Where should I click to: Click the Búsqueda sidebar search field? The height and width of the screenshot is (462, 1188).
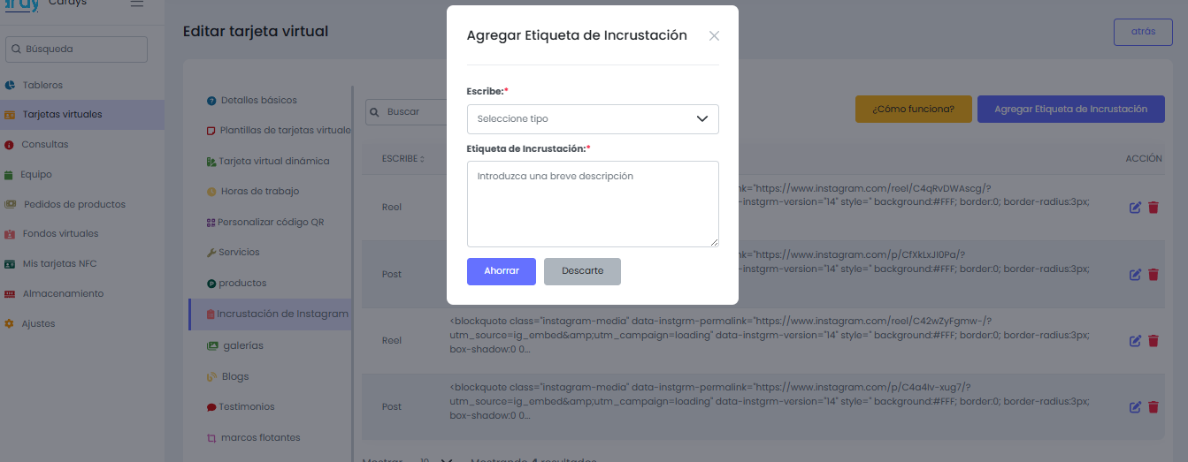click(x=76, y=49)
